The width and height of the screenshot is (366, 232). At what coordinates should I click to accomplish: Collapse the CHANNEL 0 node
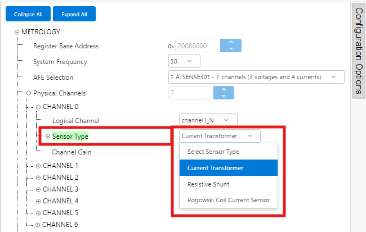click(38, 107)
